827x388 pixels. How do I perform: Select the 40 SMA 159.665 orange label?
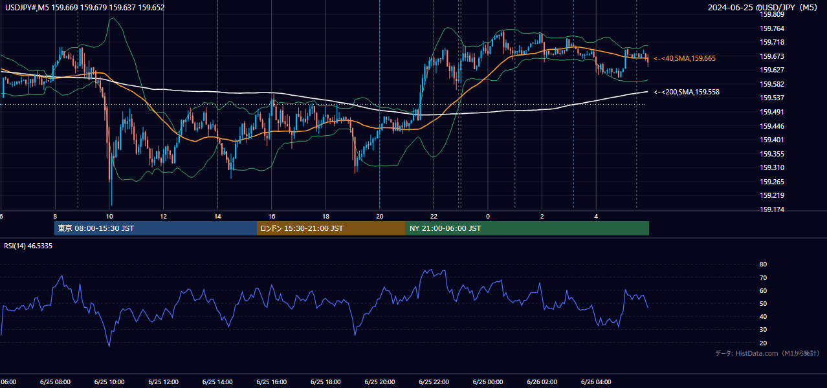685,58
